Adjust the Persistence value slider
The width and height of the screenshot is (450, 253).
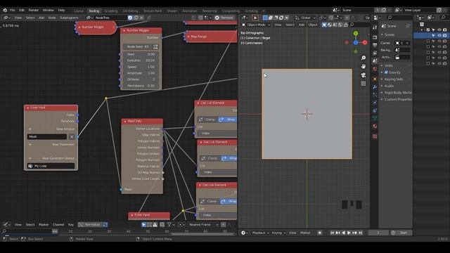point(141,86)
